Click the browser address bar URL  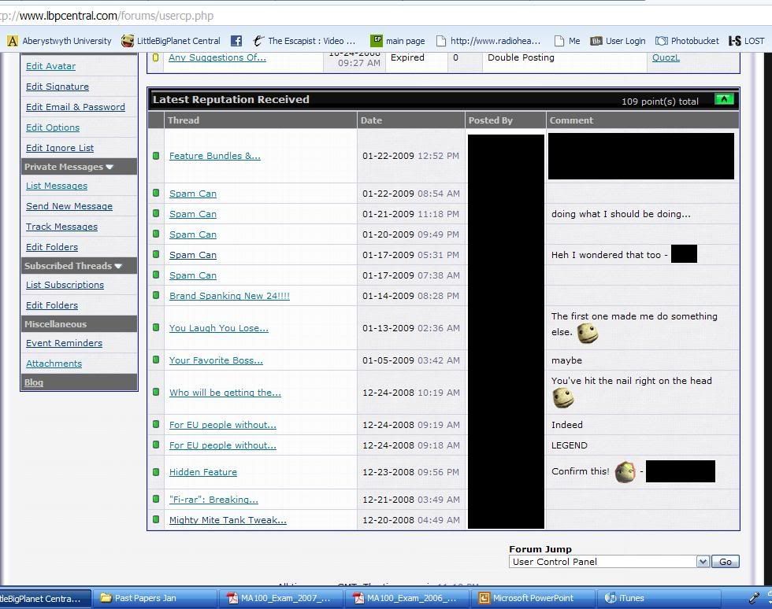tap(110, 16)
